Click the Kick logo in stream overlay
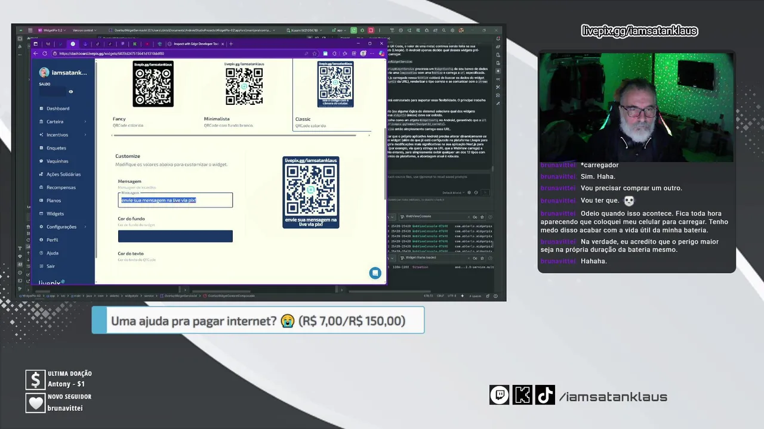The image size is (764, 429). click(522, 395)
